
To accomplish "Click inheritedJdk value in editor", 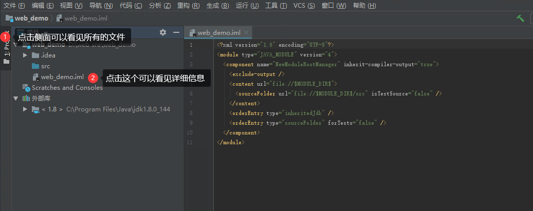I will [x=304, y=113].
